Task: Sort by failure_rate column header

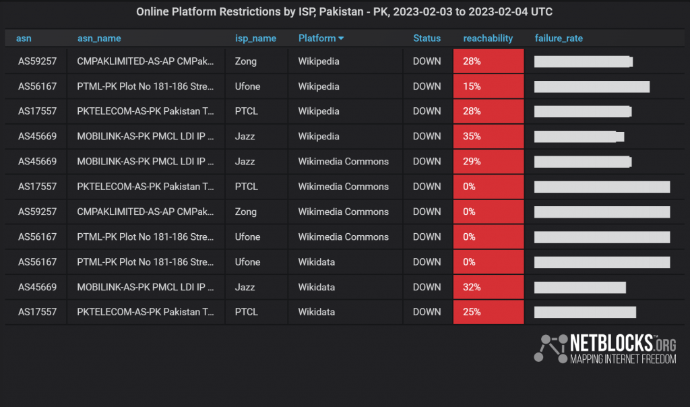Action: [559, 38]
